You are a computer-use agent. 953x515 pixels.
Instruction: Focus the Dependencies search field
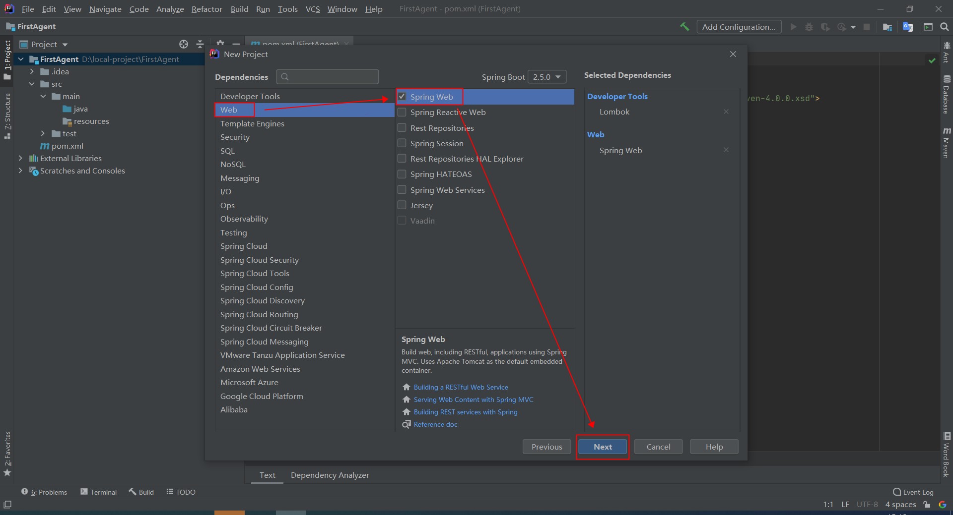pyautogui.click(x=328, y=77)
